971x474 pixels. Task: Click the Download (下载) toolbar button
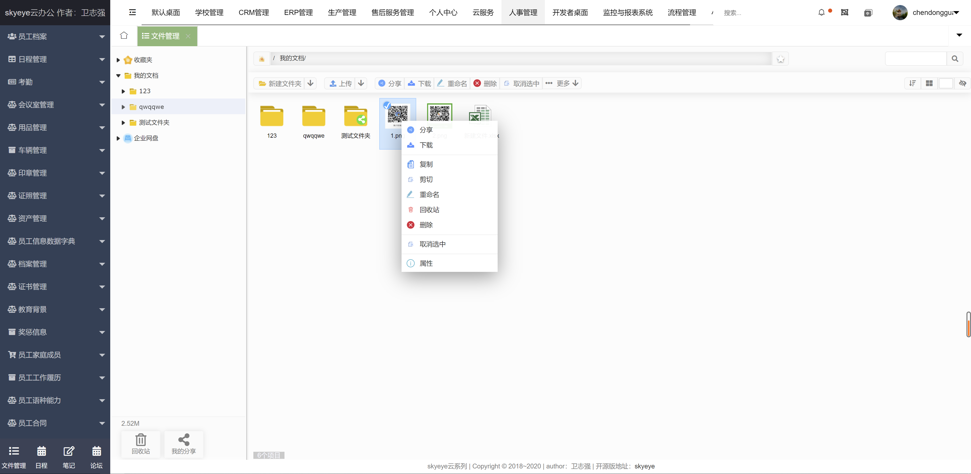point(419,83)
